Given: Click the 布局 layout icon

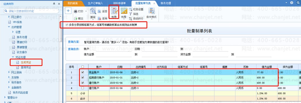Looking at the screenshot, I should click(124, 11).
